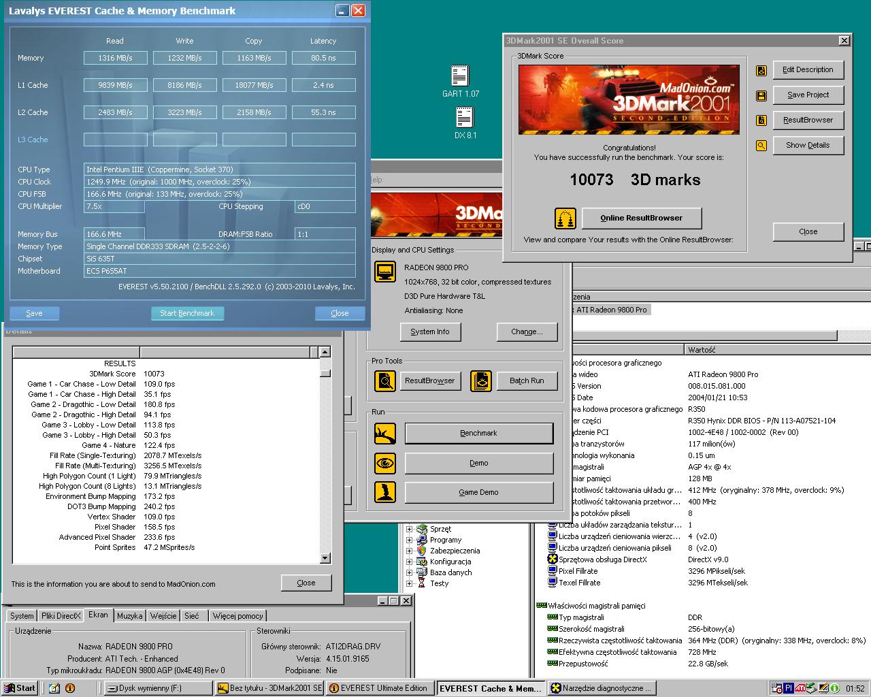This screenshot has width=871, height=697.
Task: Click the Programy icon in EVEREST tree
Action: pos(422,540)
